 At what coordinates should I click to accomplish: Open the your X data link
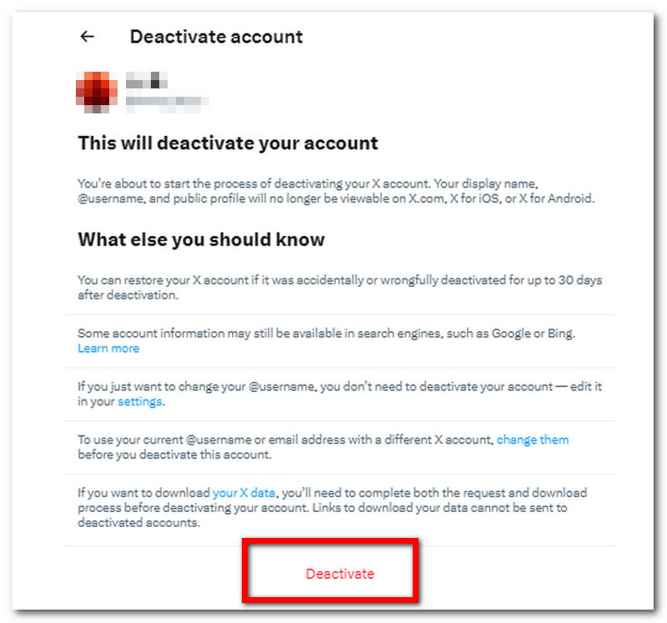(243, 493)
